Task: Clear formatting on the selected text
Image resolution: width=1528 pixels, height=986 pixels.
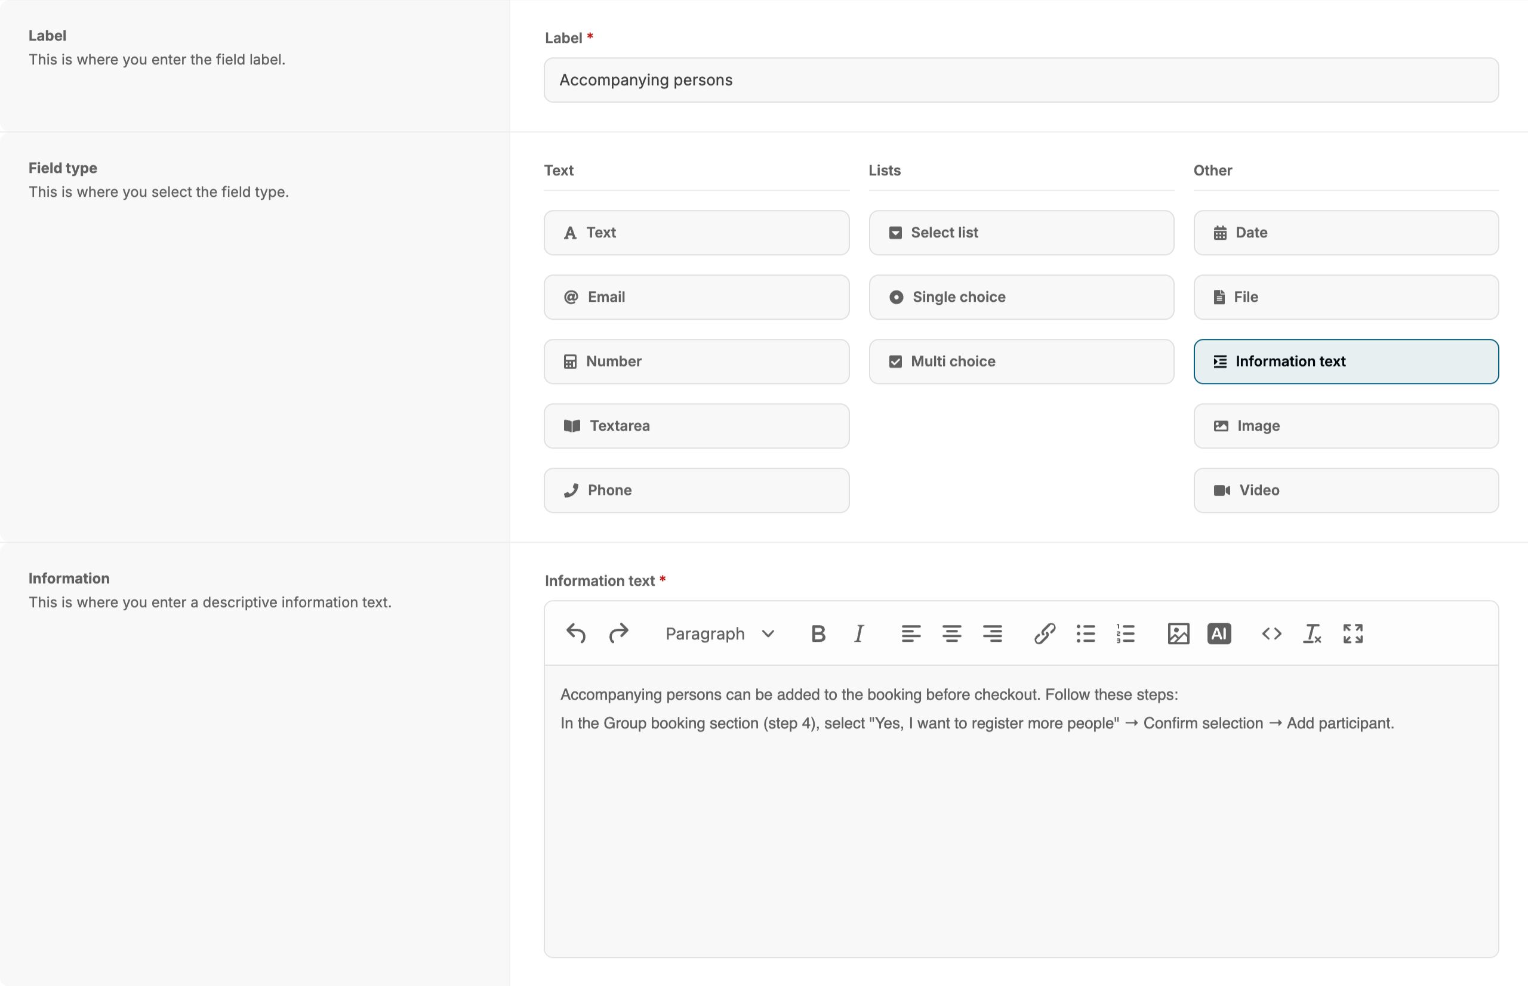Action: (1311, 633)
